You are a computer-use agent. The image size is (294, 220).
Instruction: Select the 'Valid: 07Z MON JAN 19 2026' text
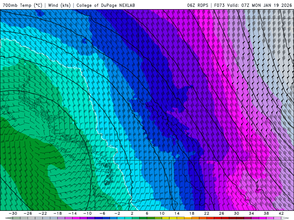(259, 5)
